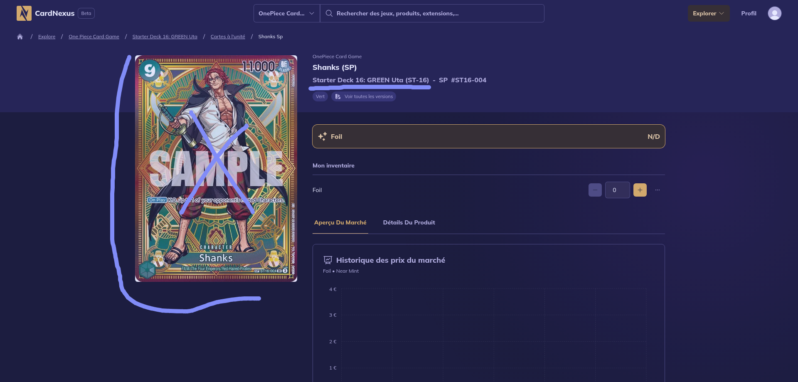Expand the Explorer dropdown menu
This screenshot has width=798, height=382.
point(708,13)
